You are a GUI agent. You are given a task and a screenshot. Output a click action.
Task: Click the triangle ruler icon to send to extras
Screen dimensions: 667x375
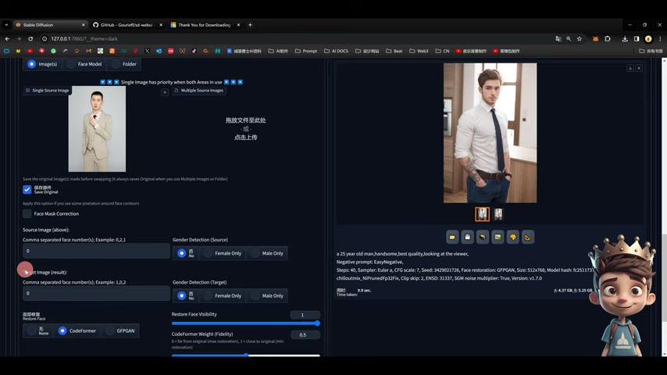pos(528,237)
